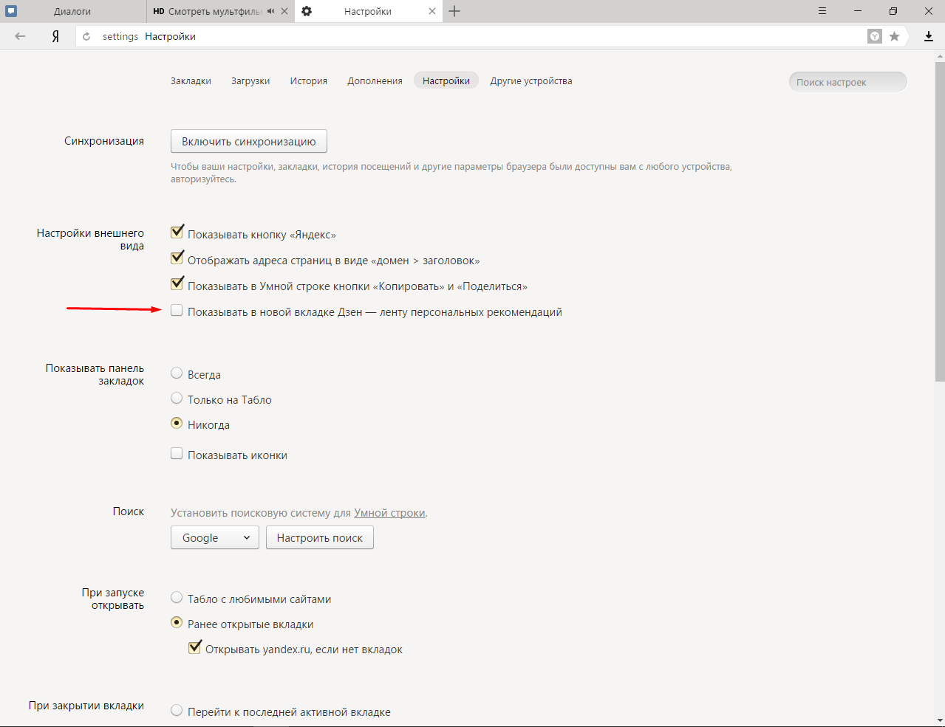Viewport: 945px width, 727px height.
Task: Click the 'При закрытии вкладки' label
Action: coord(86,706)
